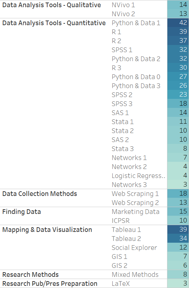
Task: Click the 'NVivo 2' row label
Action: pos(123,14)
